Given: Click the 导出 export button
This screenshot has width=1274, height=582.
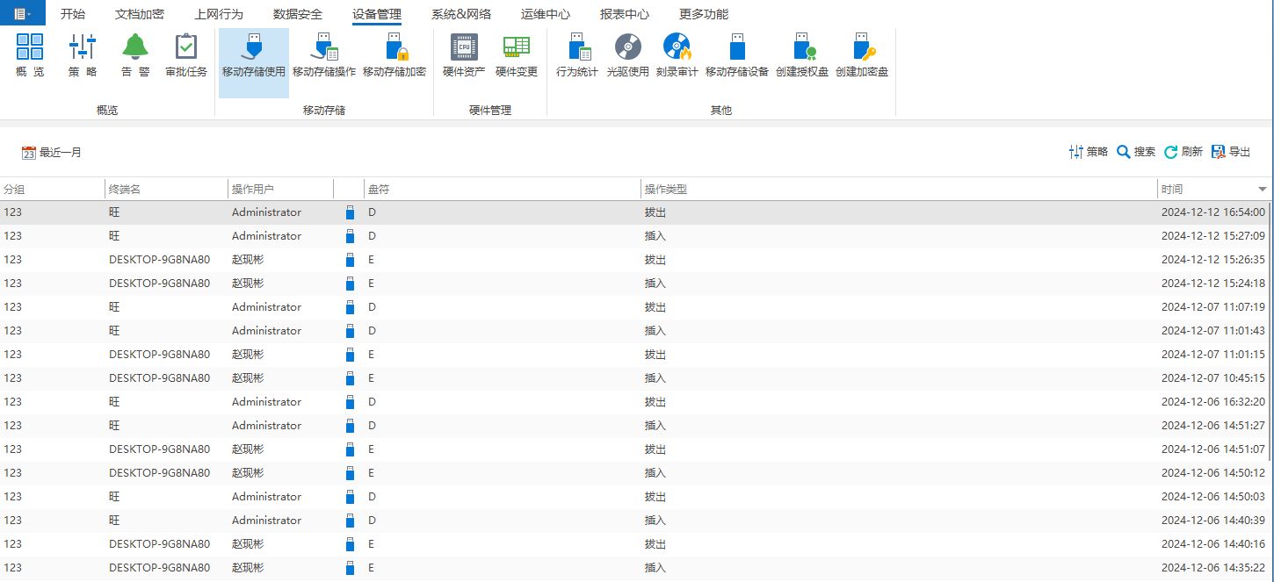Looking at the screenshot, I should [1231, 152].
